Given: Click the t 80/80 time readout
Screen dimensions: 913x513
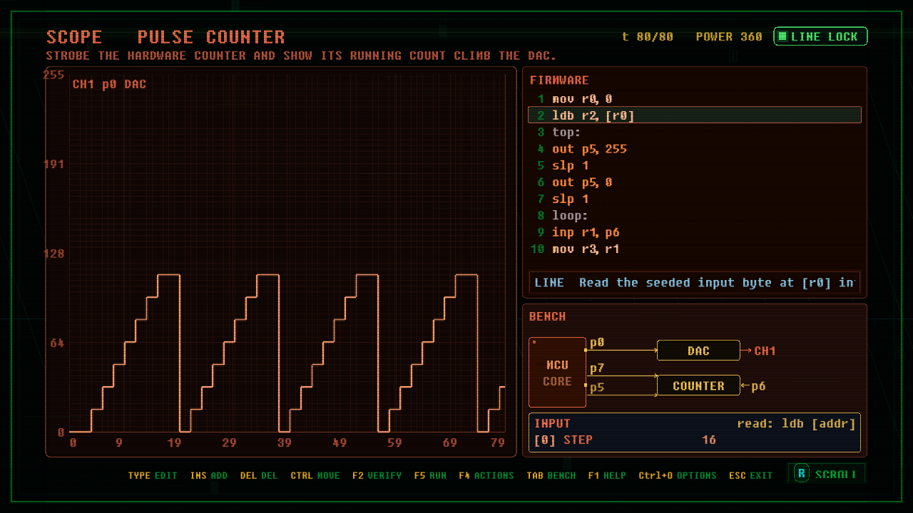Looking at the screenshot, I should pos(648,36).
